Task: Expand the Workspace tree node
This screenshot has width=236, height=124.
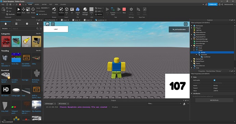Action: (x=192, y=26)
